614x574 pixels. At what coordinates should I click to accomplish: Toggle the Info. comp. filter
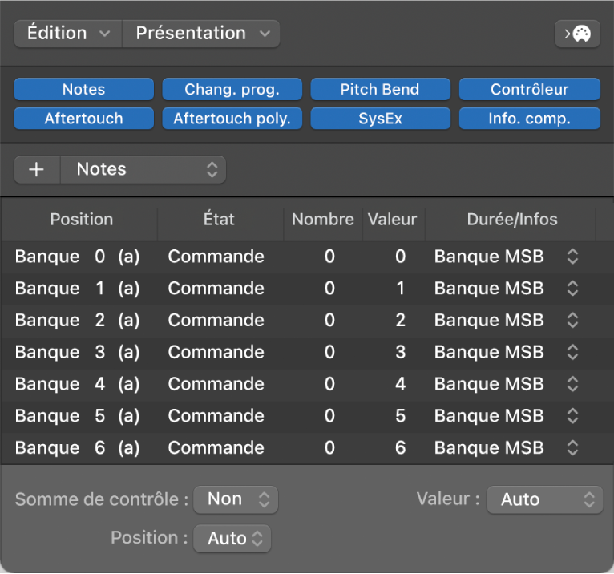click(529, 119)
